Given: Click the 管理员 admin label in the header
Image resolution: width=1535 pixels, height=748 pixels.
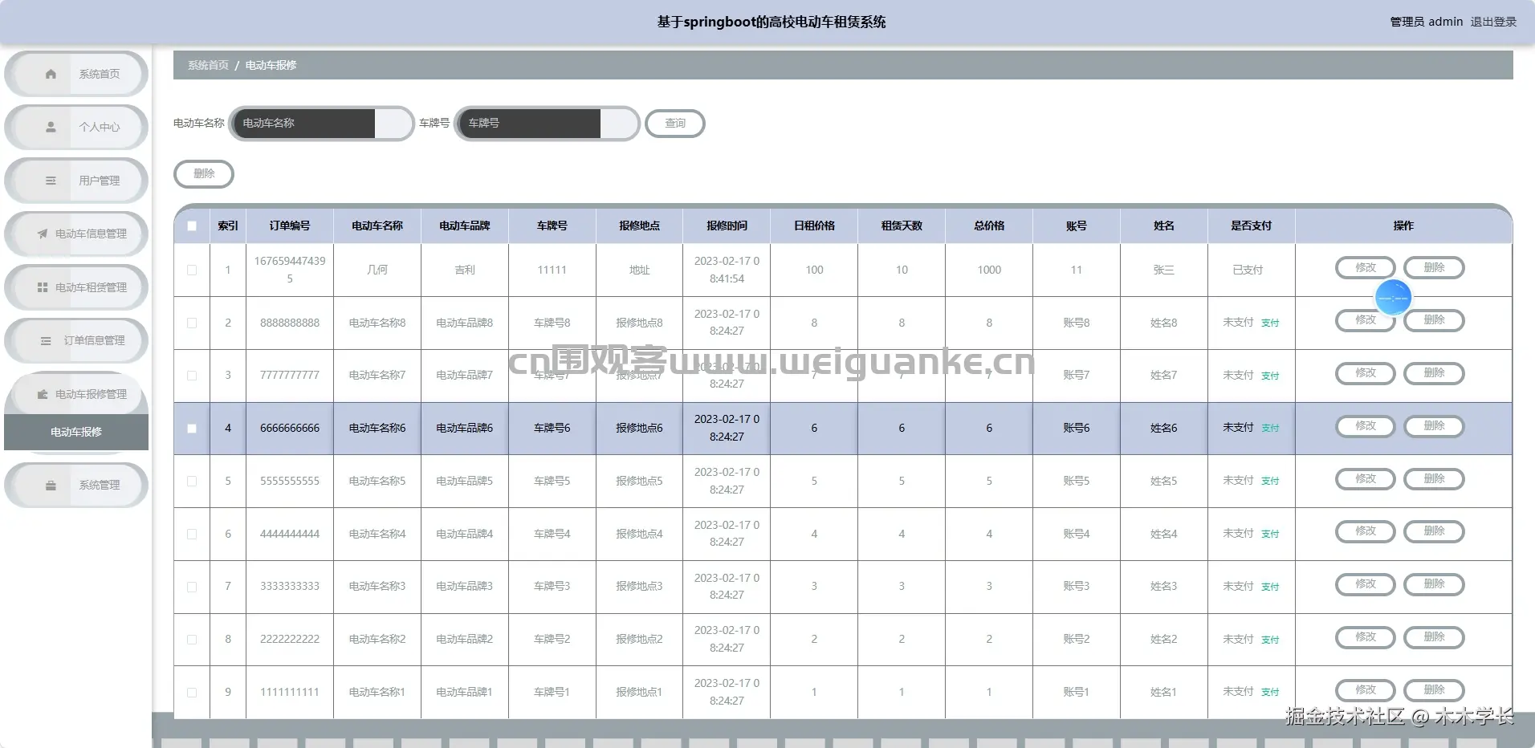Looking at the screenshot, I should click(x=1427, y=22).
